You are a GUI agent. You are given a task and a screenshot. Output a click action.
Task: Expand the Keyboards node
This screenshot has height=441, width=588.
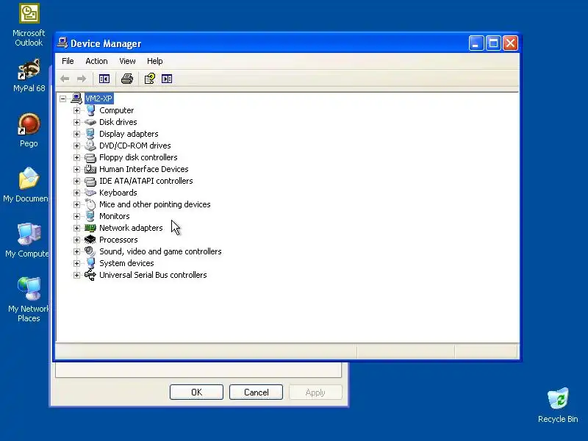(77, 193)
